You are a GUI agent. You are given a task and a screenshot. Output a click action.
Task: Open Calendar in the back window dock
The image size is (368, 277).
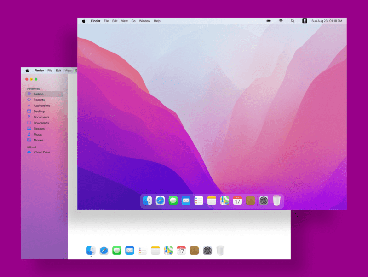pos(181,250)
